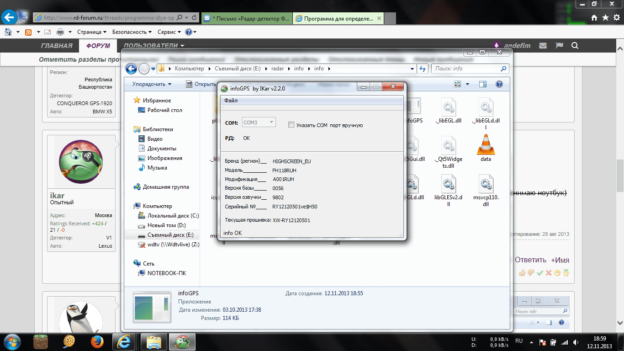This screenshot has height=351, width=624.
Task: Open the Безопасность dropdown menu
Action: click(x=132, y=32)
